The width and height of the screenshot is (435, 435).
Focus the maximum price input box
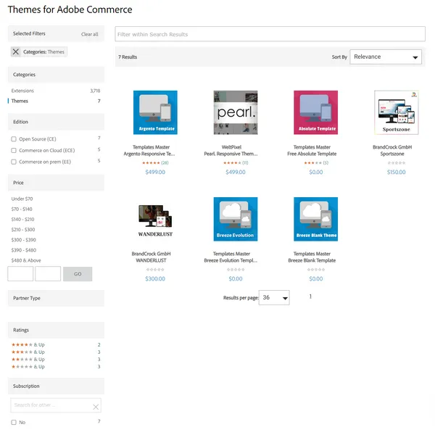coord(48,274)
